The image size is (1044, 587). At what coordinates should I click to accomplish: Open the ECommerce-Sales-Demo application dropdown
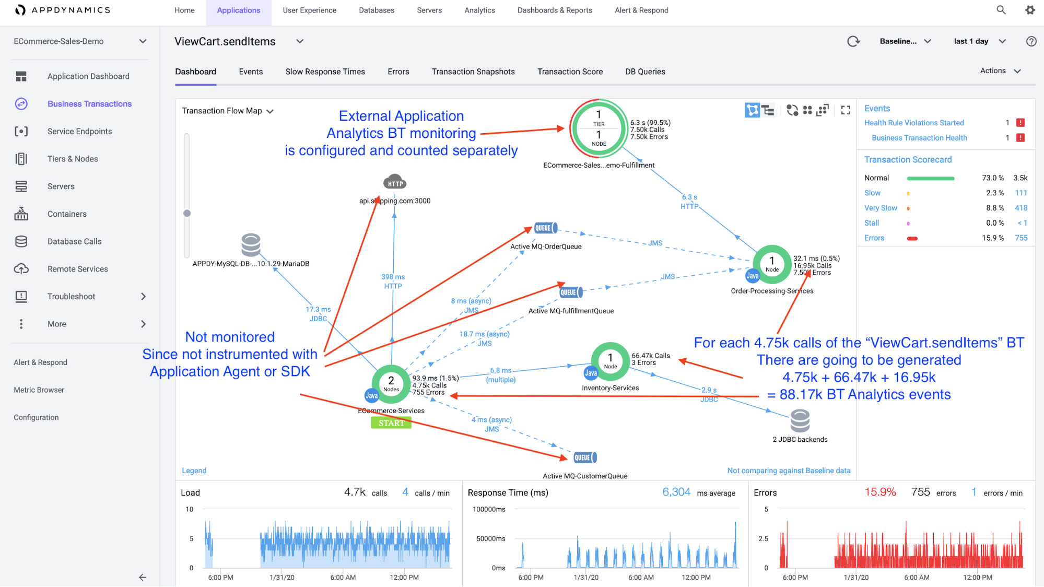pos(80,41)
